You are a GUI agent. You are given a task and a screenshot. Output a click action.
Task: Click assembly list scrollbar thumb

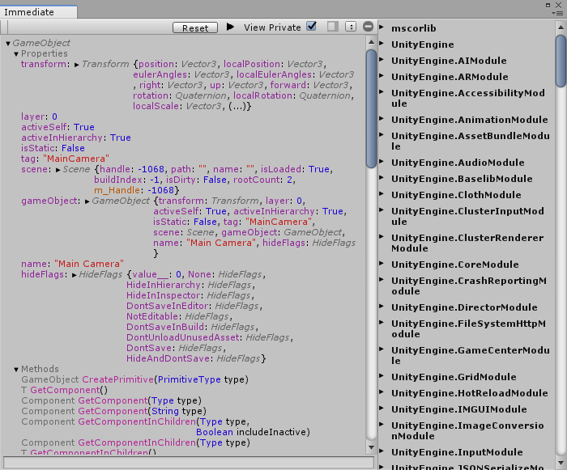pos(561,61)
